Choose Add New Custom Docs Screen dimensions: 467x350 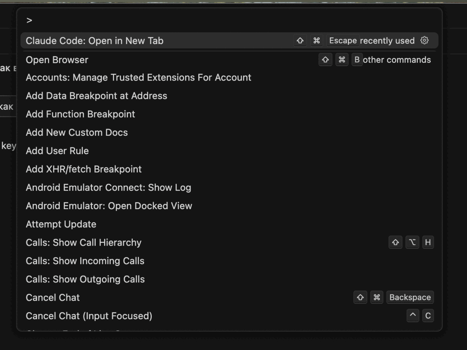click(x=230, y=132)
